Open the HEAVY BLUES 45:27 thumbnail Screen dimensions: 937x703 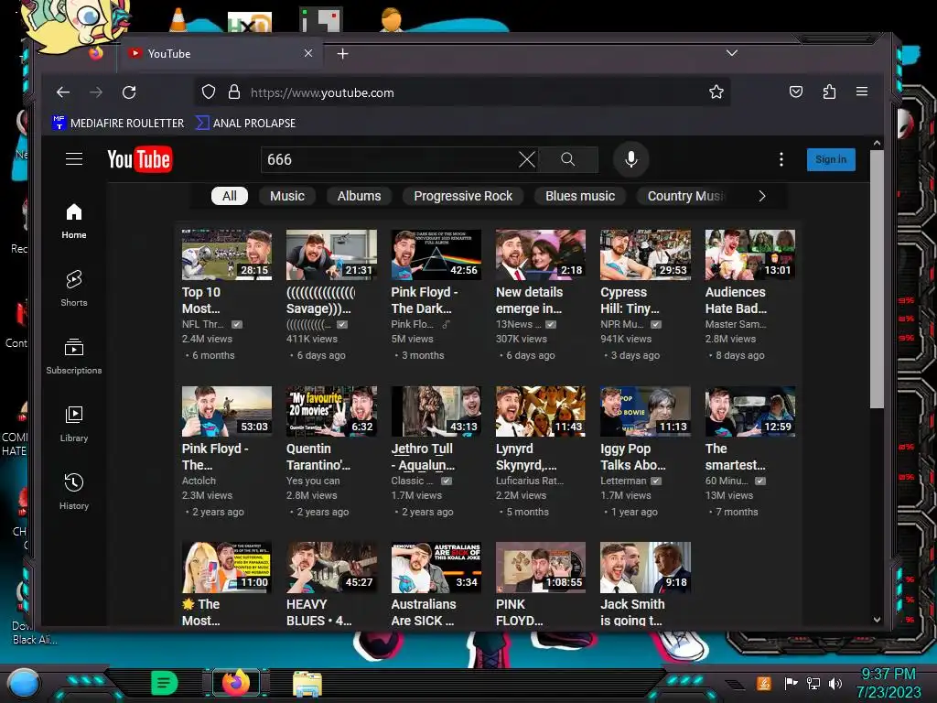(331, 568)
